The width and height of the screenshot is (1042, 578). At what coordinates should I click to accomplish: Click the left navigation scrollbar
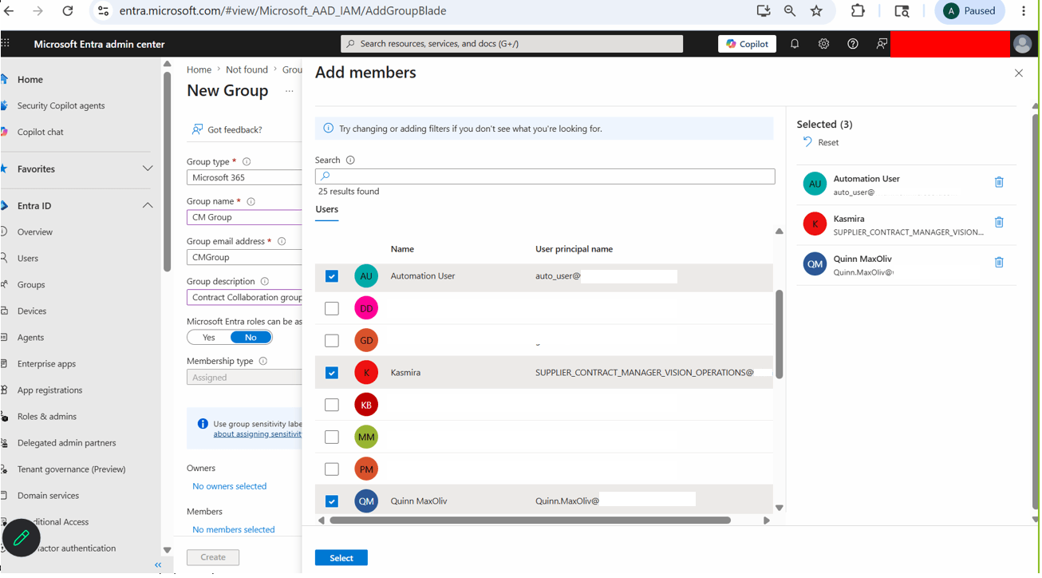[x=167, y=172]
